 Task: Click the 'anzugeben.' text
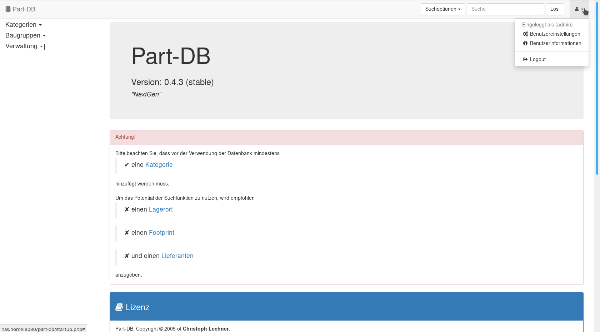coord(129,275)
